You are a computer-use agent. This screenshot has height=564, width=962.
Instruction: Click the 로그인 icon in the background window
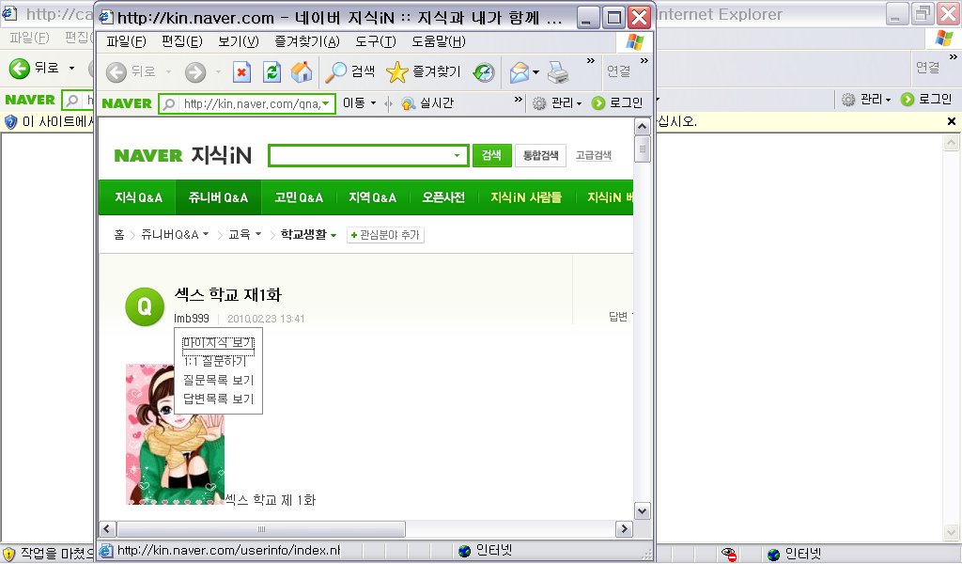[908, 100]
